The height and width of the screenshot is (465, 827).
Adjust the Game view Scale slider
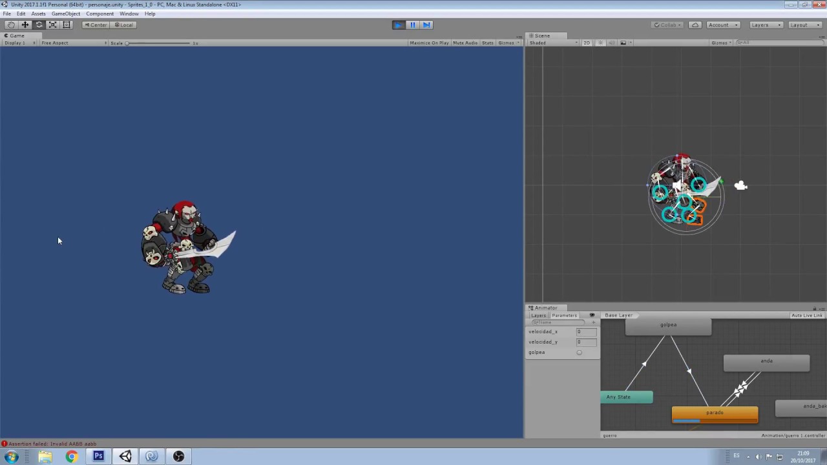pos(159,43)
